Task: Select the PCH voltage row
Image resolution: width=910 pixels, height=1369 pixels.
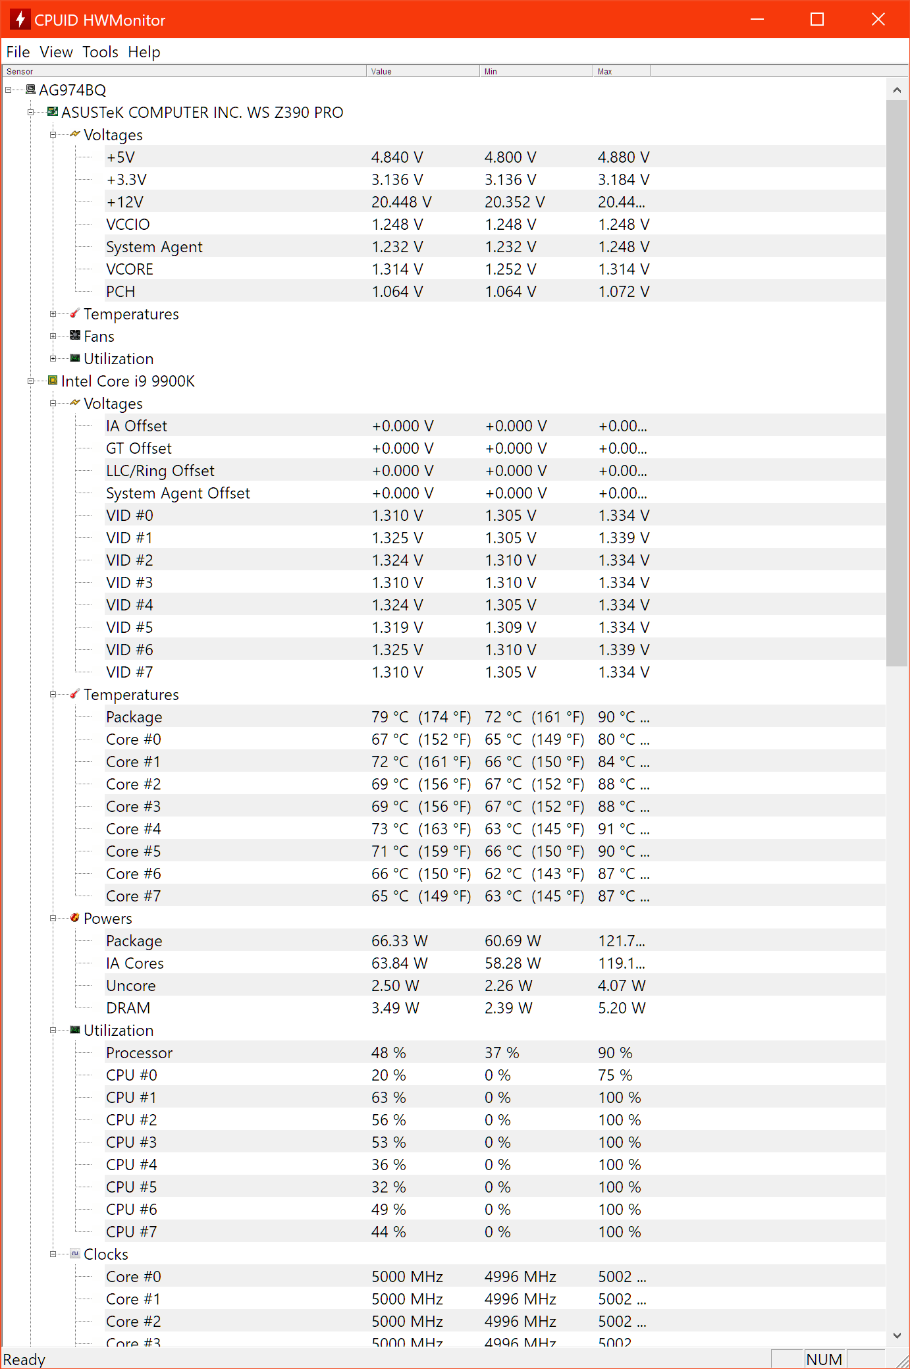Action: tap(495, 291)
